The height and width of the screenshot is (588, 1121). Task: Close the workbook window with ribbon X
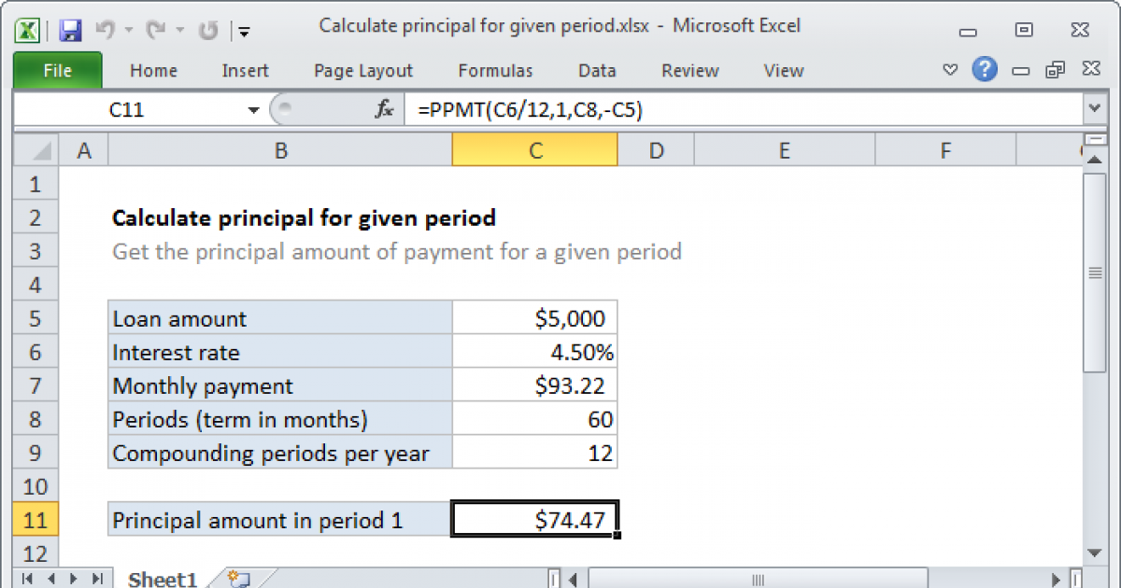pyautogui.click(x=1090, y=69)
